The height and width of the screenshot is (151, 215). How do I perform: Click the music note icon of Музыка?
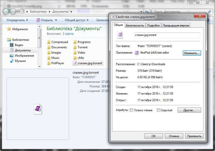pos(12,61)
